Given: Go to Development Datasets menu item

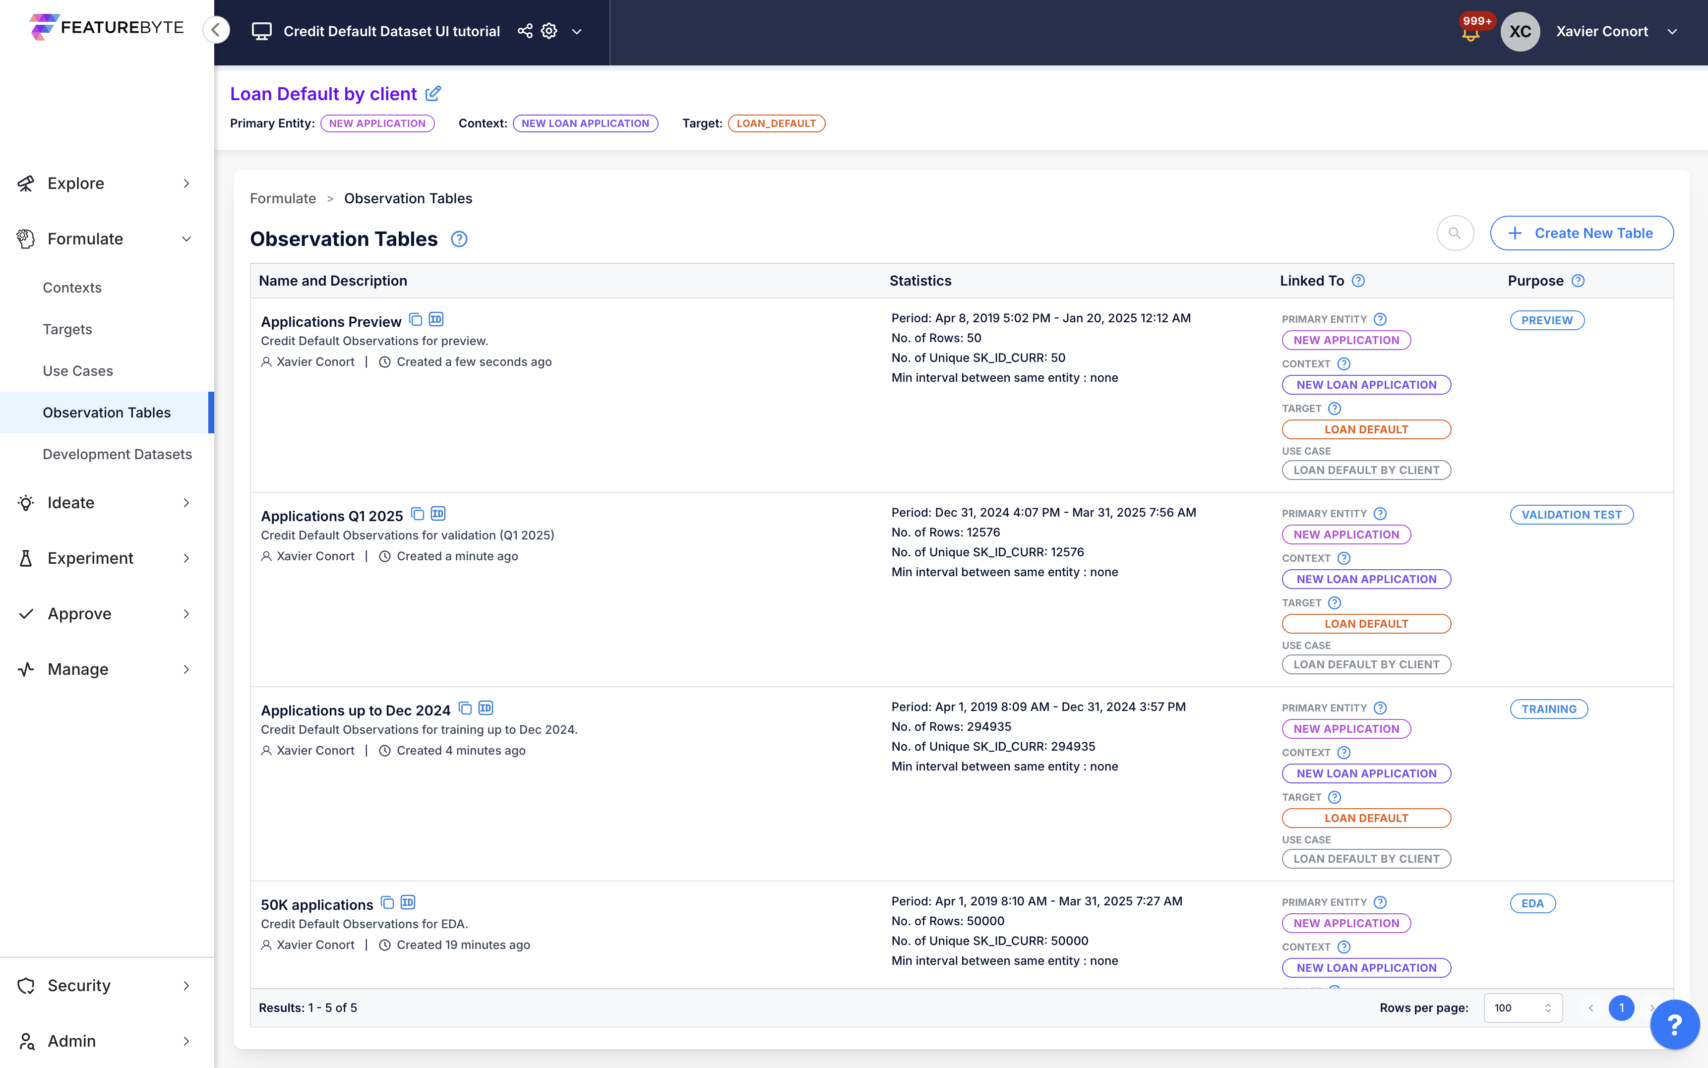Looking at the screenshot, I should pyautogui.click(x=117, y=454).
